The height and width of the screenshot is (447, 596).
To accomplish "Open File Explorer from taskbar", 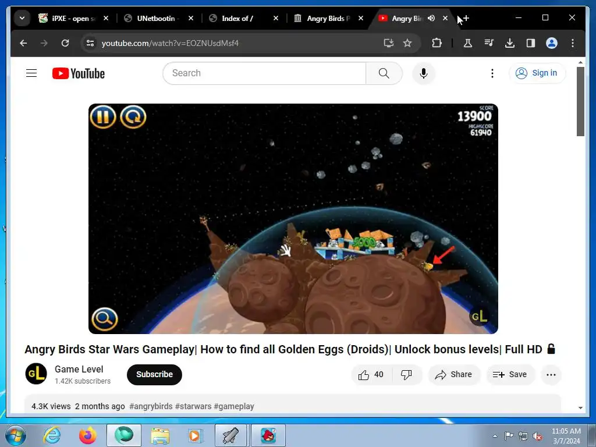I will pyautogui.click(x=160, y=435).
